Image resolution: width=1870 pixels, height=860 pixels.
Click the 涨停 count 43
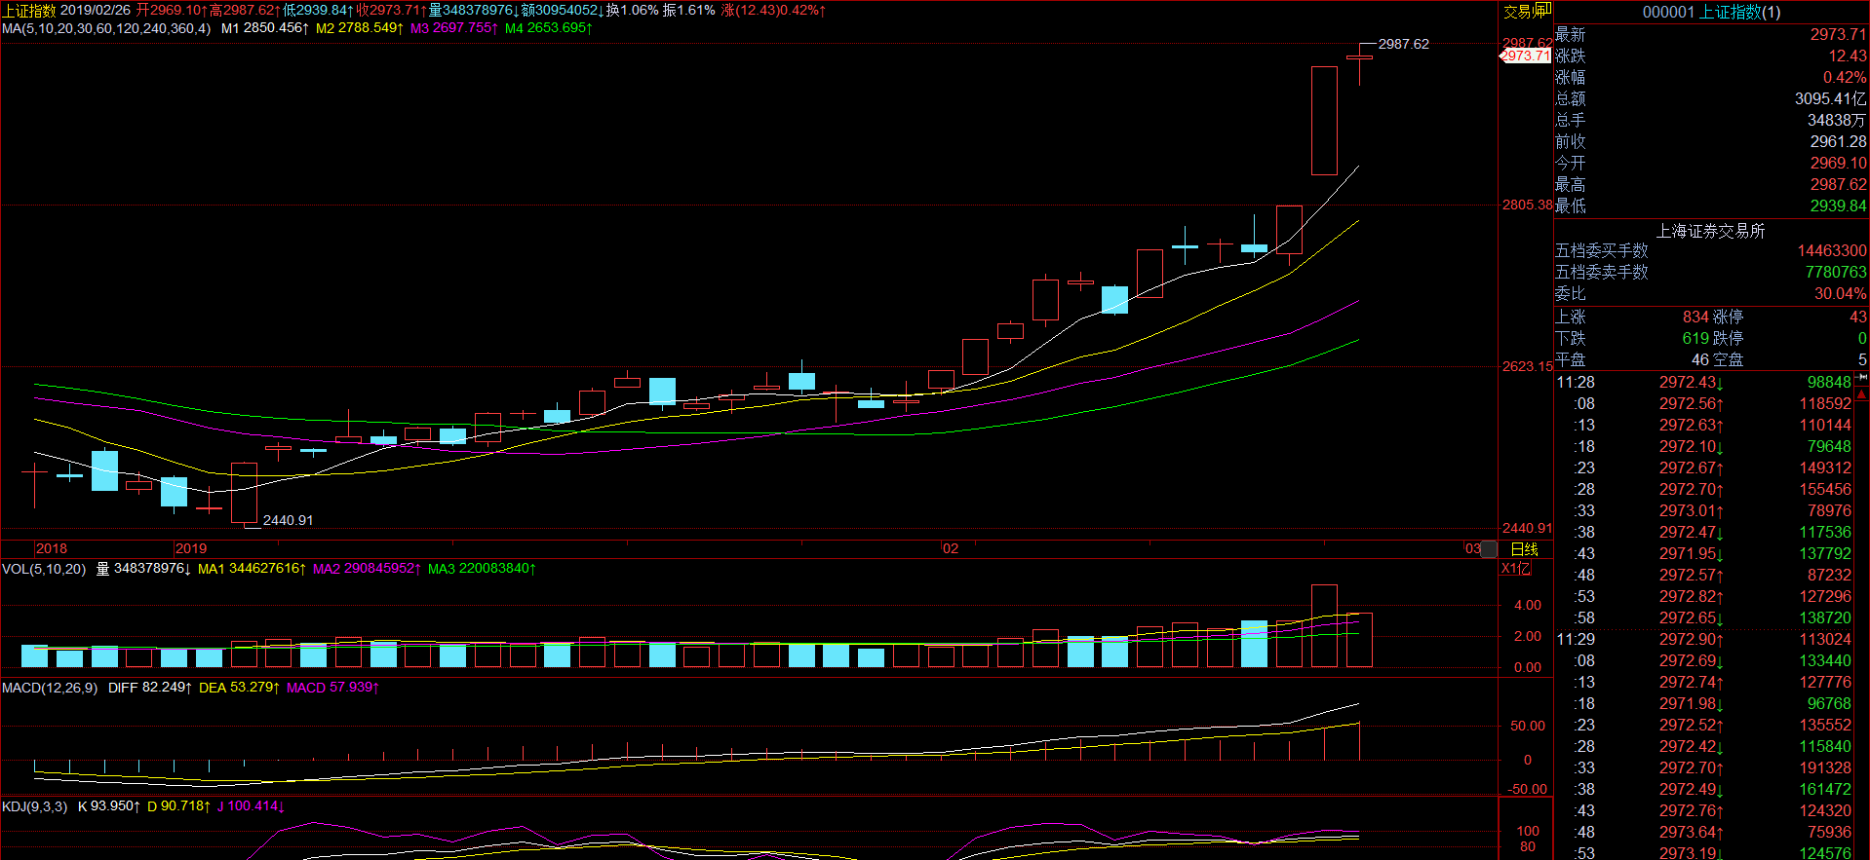tap(1858, 317)
